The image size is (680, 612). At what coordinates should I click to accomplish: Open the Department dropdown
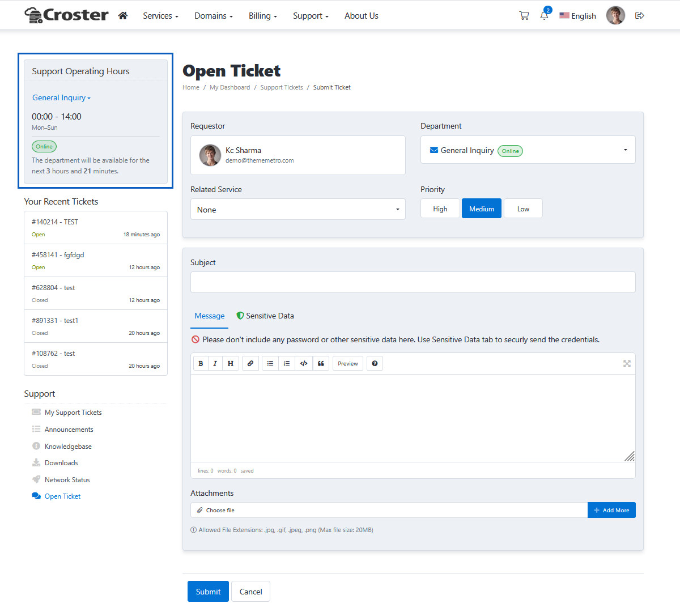click(x=528, y=150)
